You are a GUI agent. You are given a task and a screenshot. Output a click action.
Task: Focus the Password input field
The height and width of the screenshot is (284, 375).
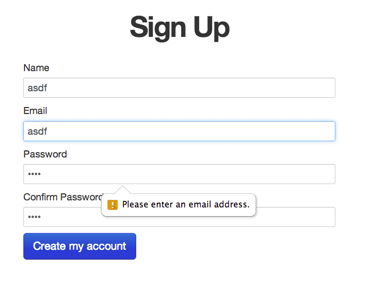(179, 174)
